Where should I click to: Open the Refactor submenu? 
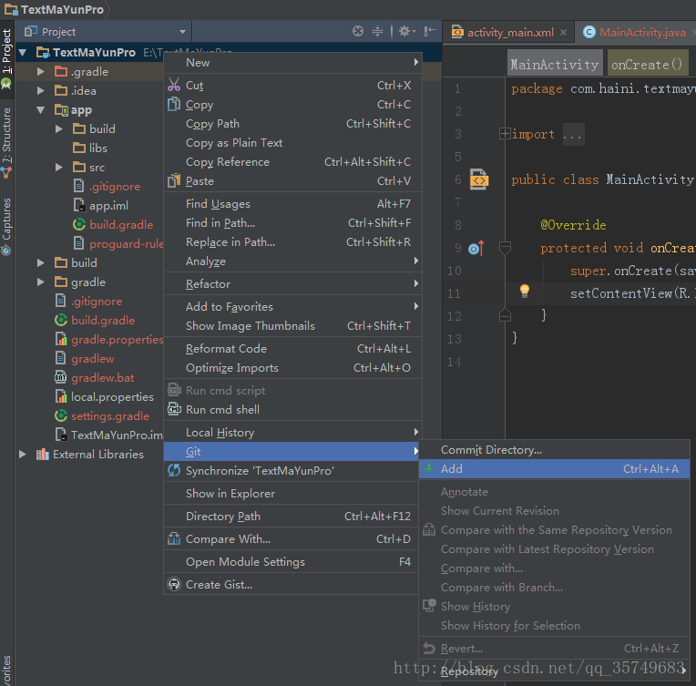[293, 283]
